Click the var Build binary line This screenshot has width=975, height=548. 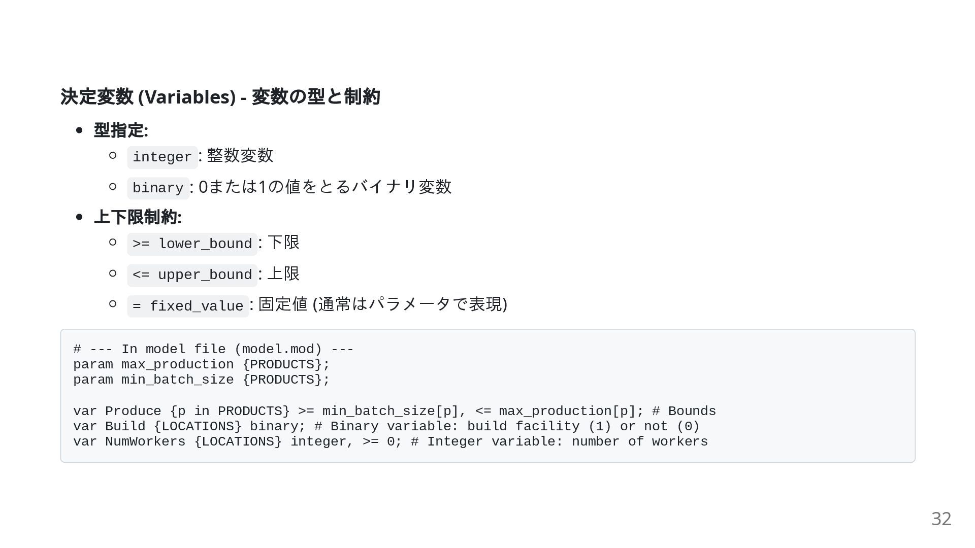(386, 426)
